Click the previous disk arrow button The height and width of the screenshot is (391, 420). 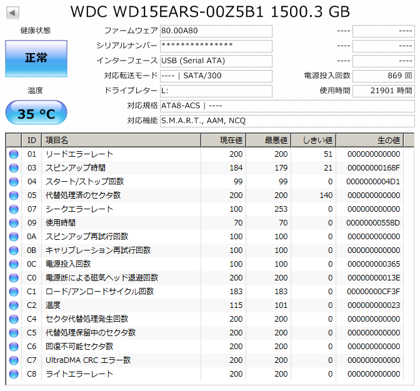12,12
